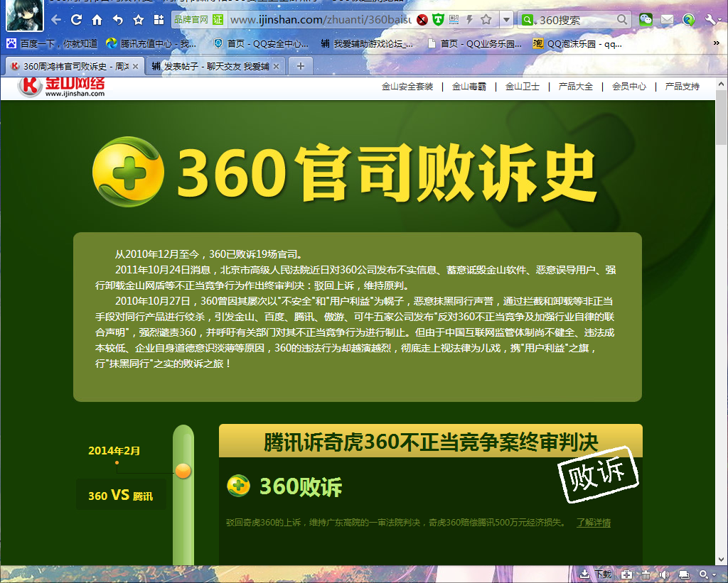
Task: Open the WeChat extension icon
Action: [646, 19]
